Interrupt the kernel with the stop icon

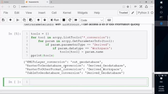click(64, 20)
